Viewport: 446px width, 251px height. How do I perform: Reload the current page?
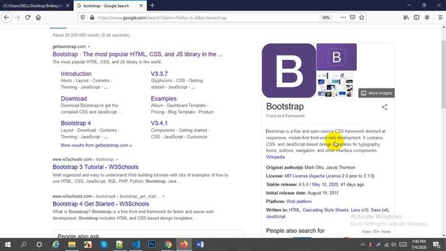click(28, 17)
